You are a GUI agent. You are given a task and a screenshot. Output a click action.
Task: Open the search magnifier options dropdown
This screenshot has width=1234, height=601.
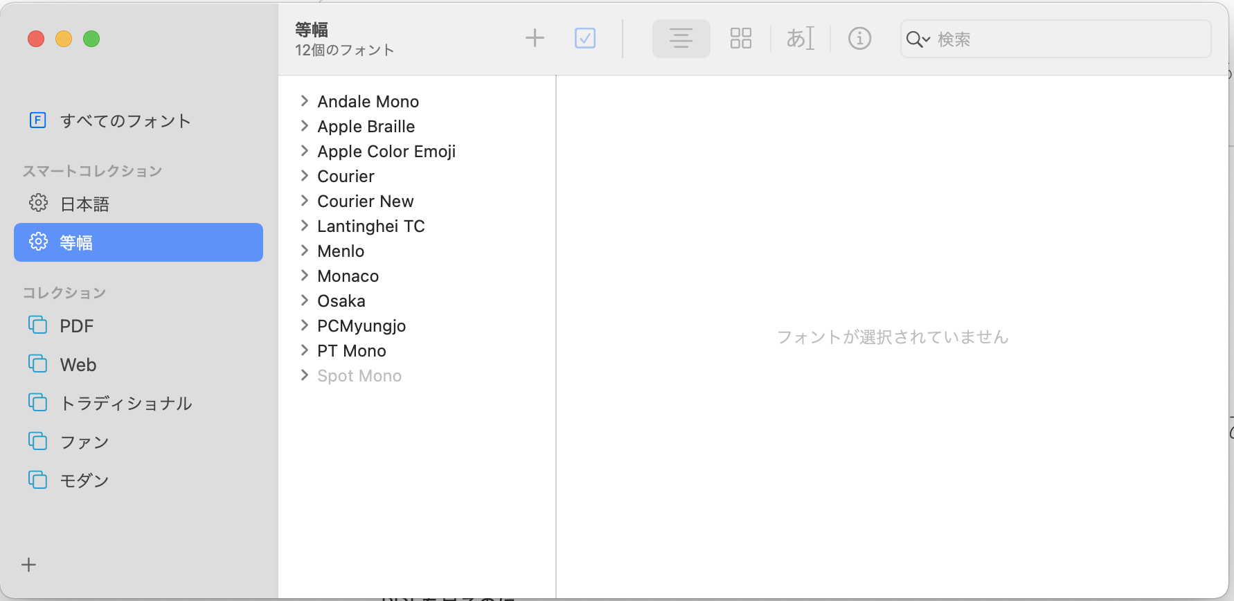(x=918, y=39)
